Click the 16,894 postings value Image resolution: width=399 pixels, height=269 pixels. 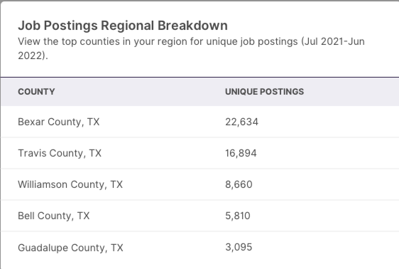(x=241, y=153)
